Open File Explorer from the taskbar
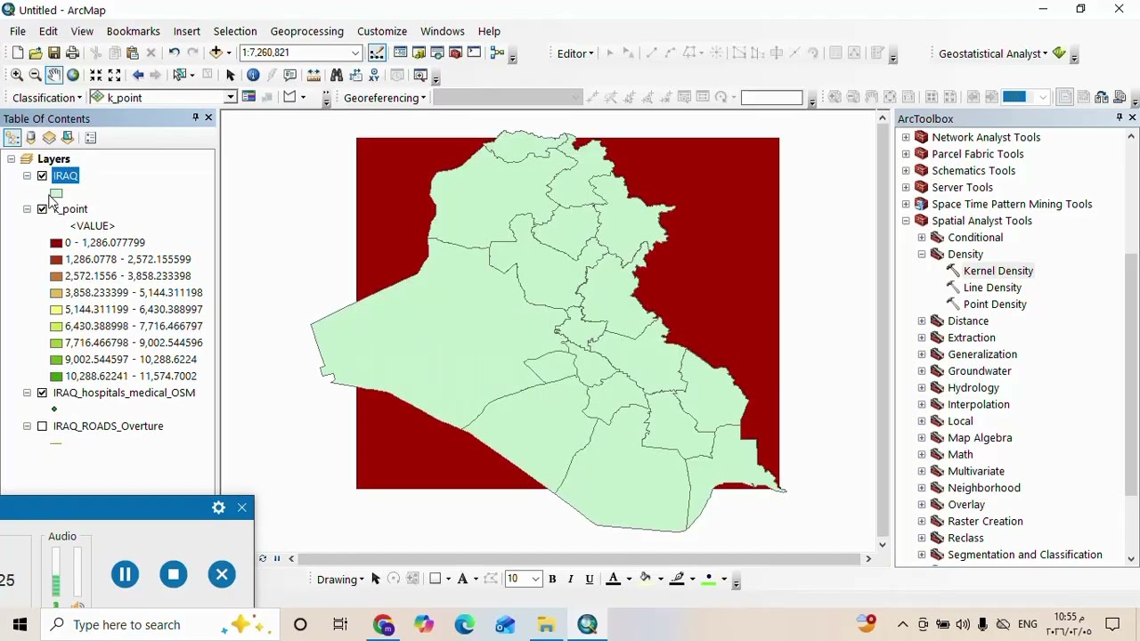The image size is (1140, 641). tap(546, 625)
